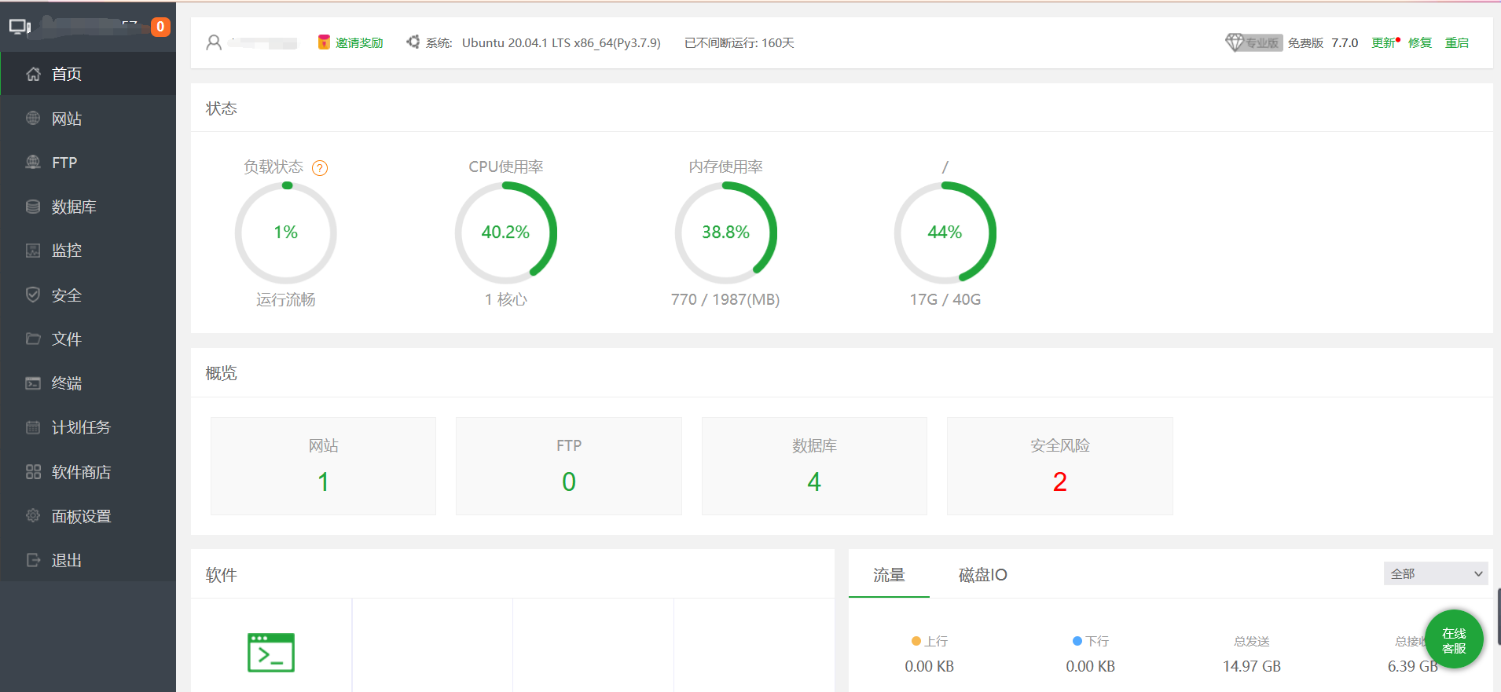Click the monitor icon at sidebar top
Viewport: 1501px width, 692px height.
click(x=20, y=27)
